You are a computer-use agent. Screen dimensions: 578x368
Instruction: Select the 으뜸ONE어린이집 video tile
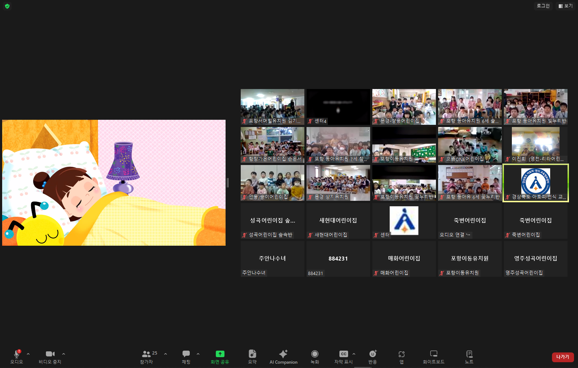[470, 145]
